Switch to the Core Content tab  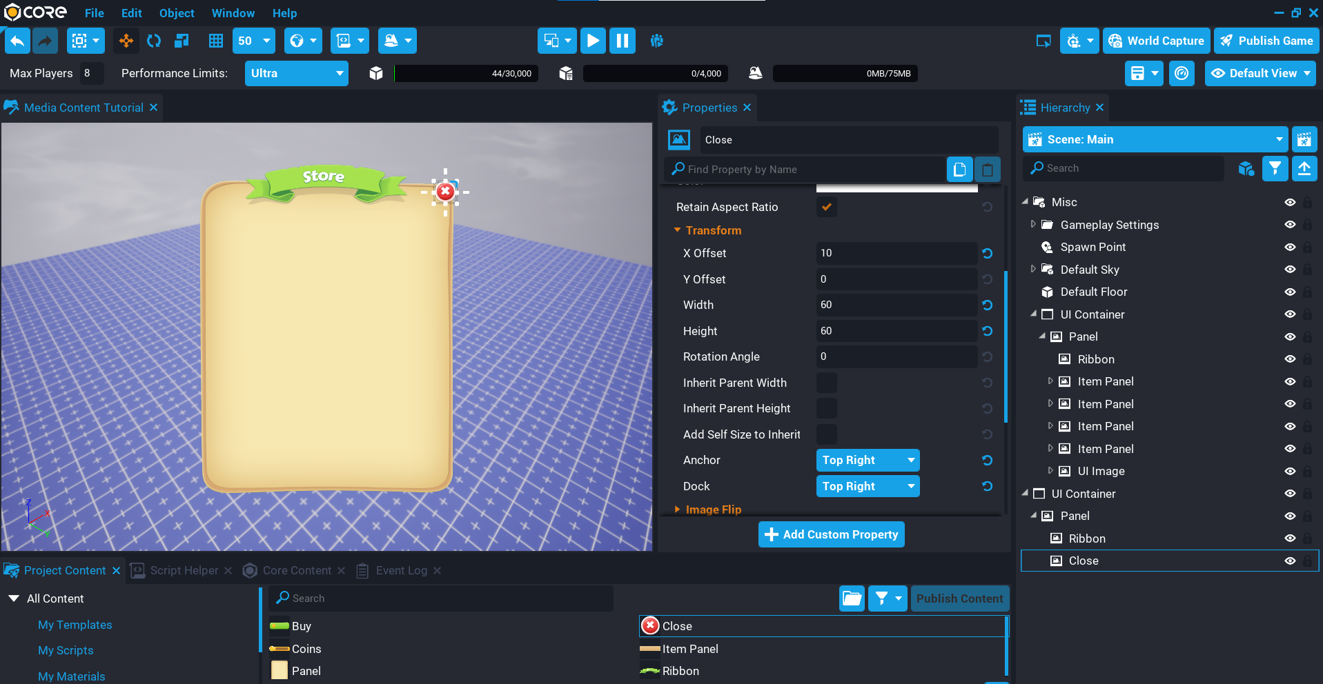point(297,570)
